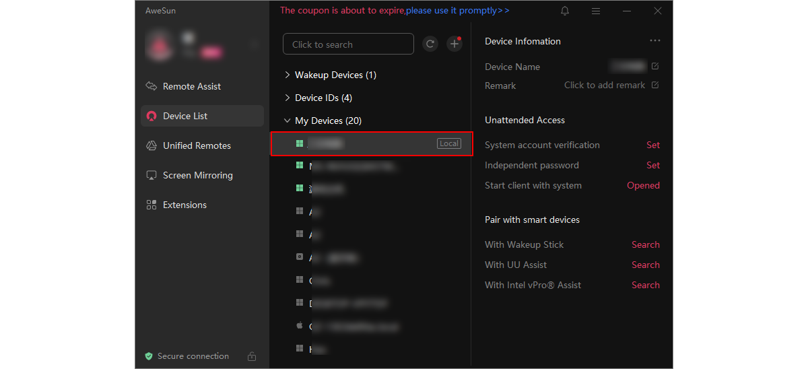Add a new device with plus icon
Screen dimensions: 808x369
pyautogui.click(x=454, y=44)
